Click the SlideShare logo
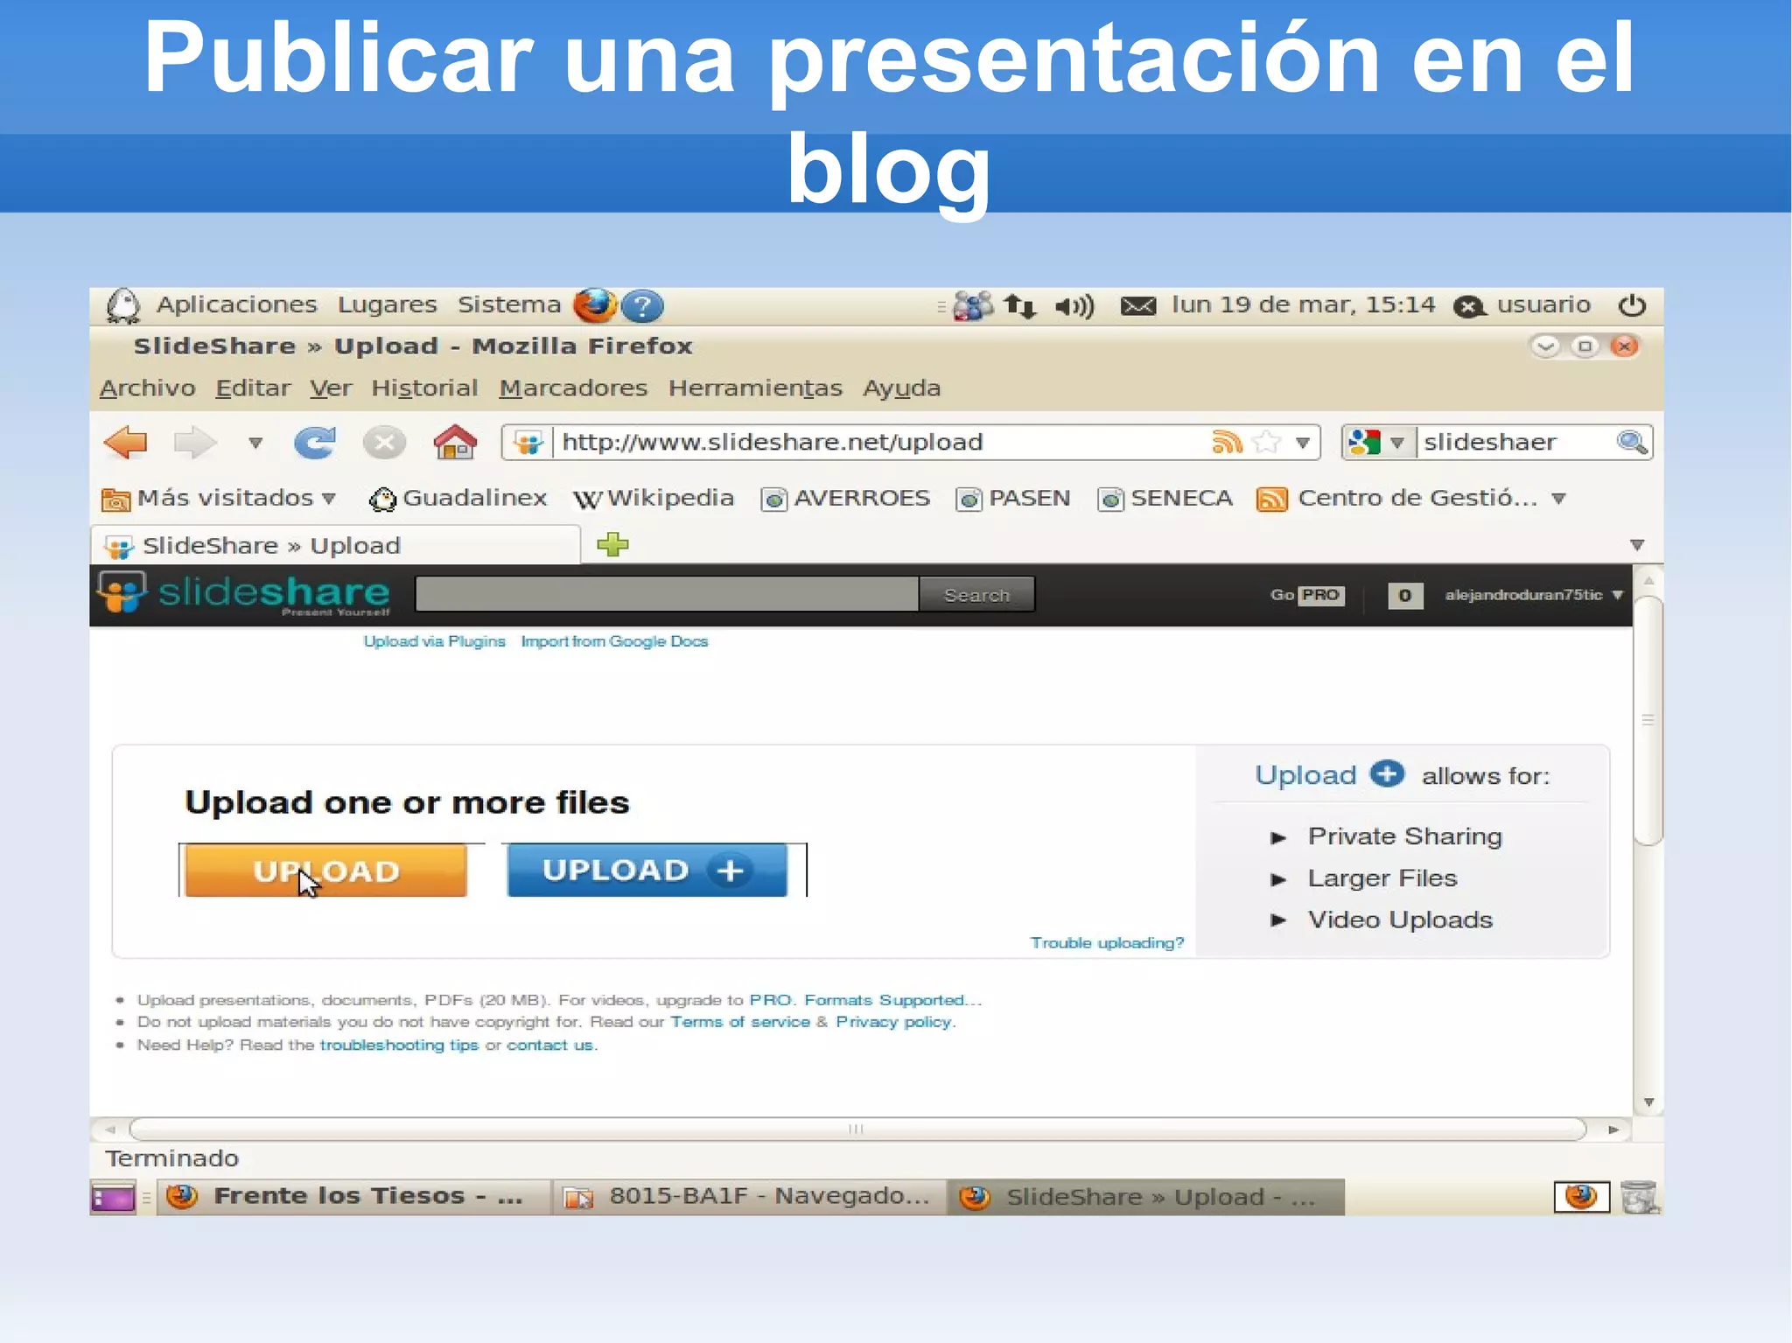 [244, 594]
